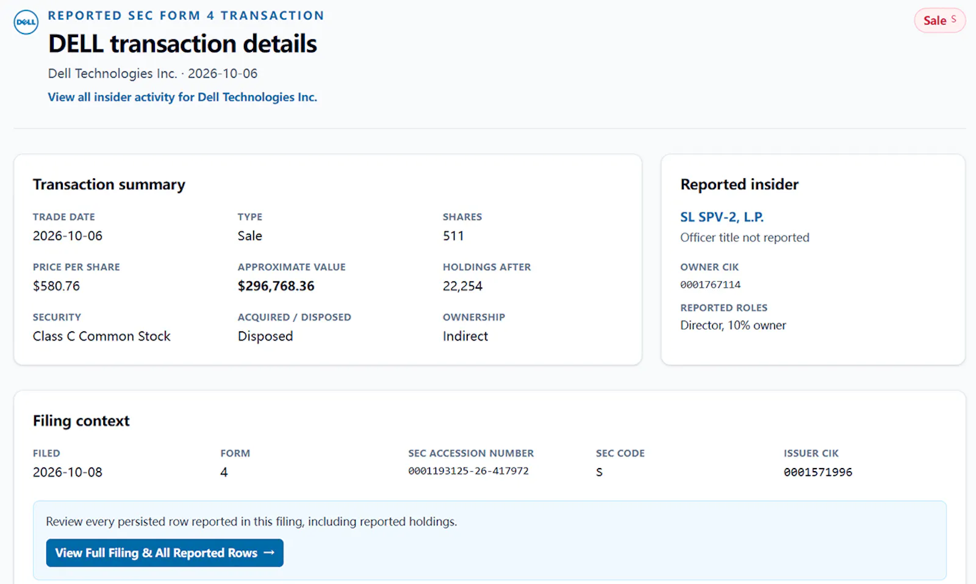Click the Transaction summary heading
976x584 pixels.
click(109, 184)
